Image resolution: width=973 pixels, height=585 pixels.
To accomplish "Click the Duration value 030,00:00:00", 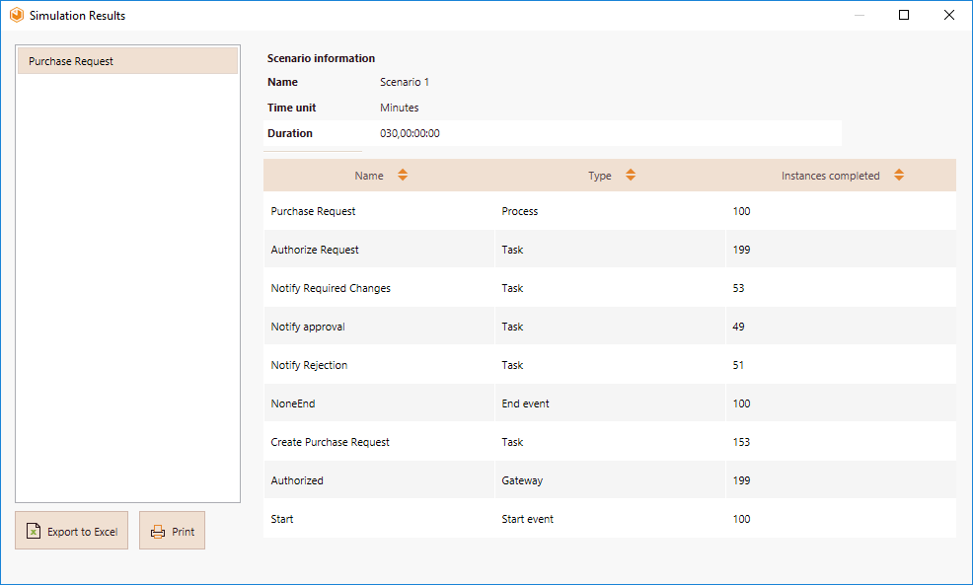I will 411,133.
